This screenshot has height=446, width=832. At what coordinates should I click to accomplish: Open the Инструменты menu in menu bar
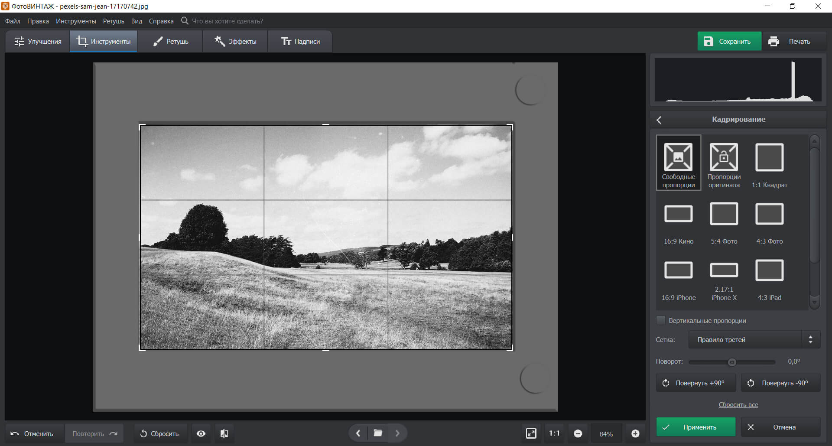(x=76, y=21)
